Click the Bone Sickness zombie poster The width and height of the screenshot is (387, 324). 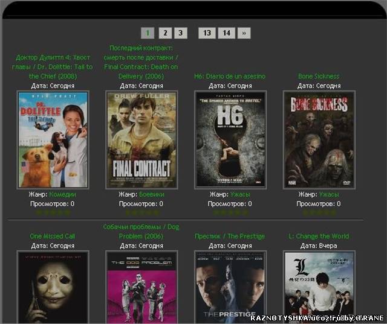[319, 139]
